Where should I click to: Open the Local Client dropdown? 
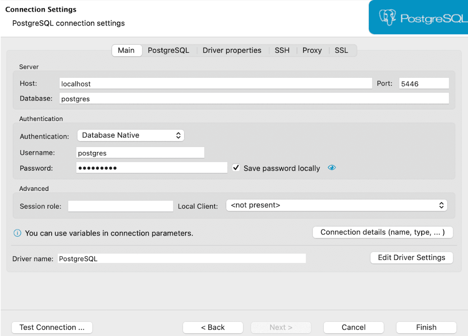[x=336, y=205]
